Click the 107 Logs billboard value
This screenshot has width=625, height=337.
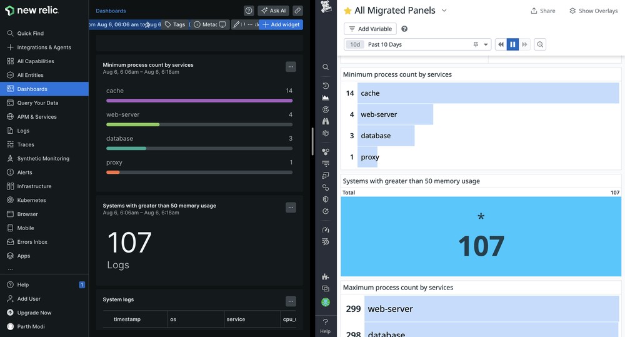(x=129, y=243)
